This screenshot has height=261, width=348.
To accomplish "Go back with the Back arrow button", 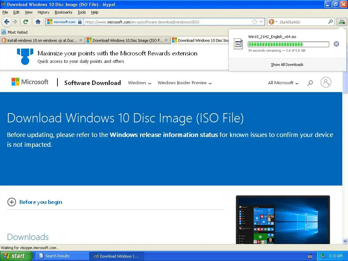I will 6,22.
